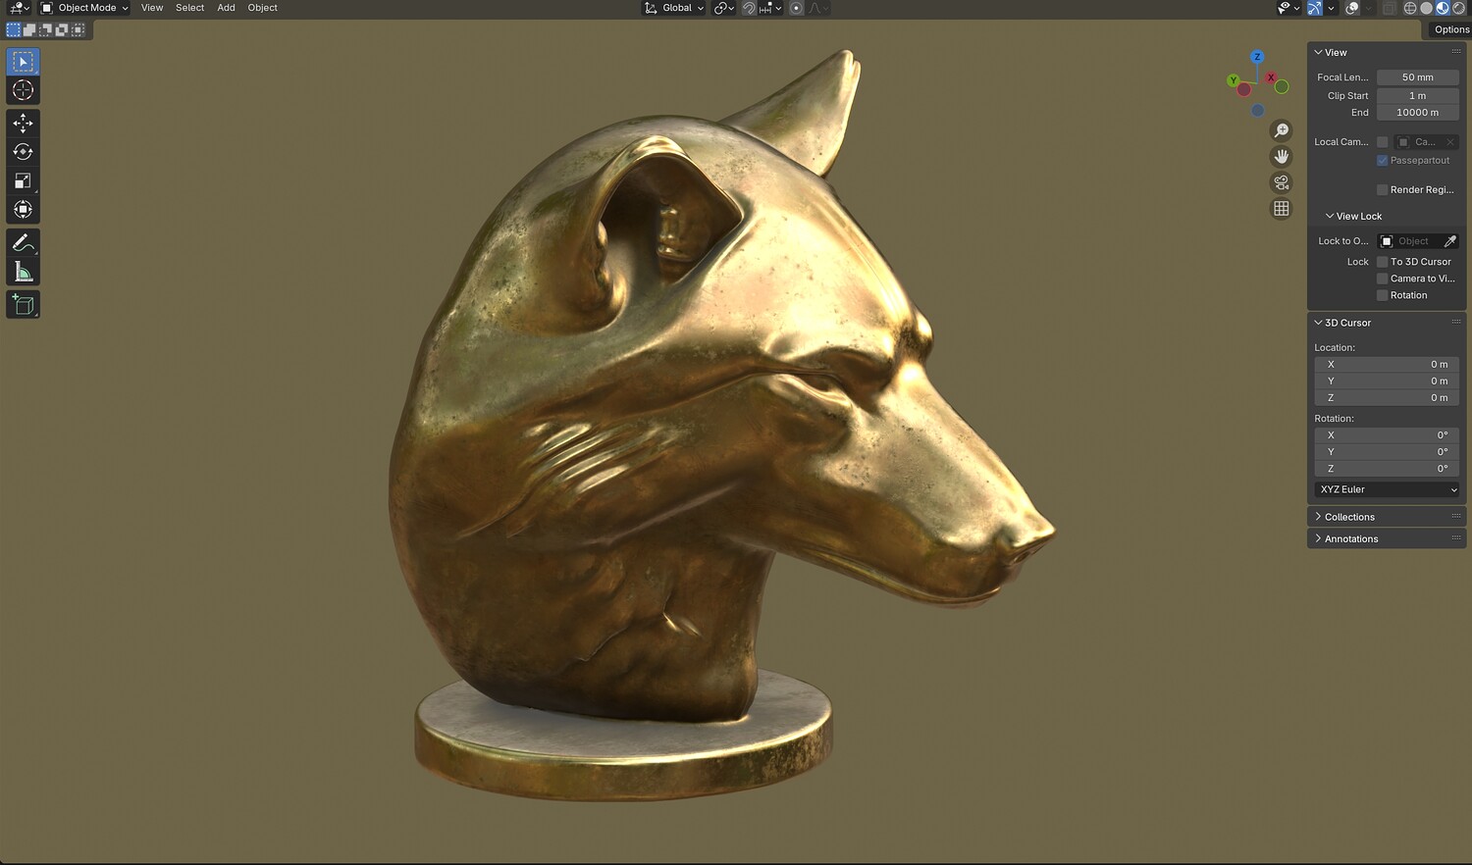Open the editor type dropdown
Viewport: 1472px width, 865px height.
point(20,8)
